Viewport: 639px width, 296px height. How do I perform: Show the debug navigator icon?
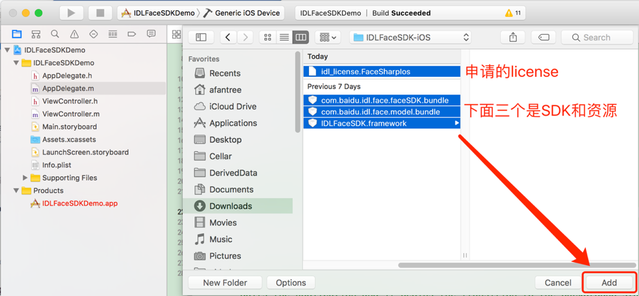coord(112,34)
